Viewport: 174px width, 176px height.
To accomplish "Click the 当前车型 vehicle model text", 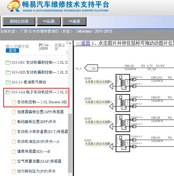I will click(56, 31).
